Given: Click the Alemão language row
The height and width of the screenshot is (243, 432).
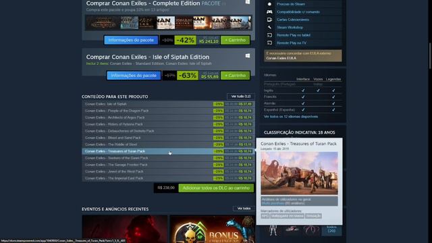Looking at the screenshot, I should (x=302, y=103).
